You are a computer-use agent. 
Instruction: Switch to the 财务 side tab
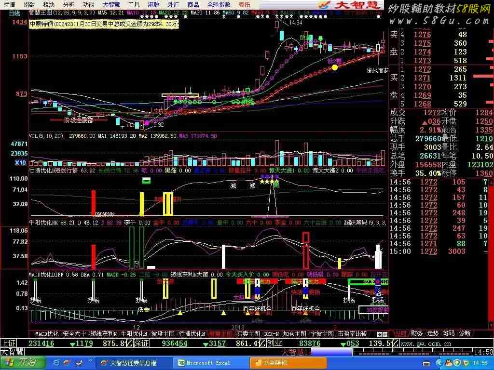(416, 333)
